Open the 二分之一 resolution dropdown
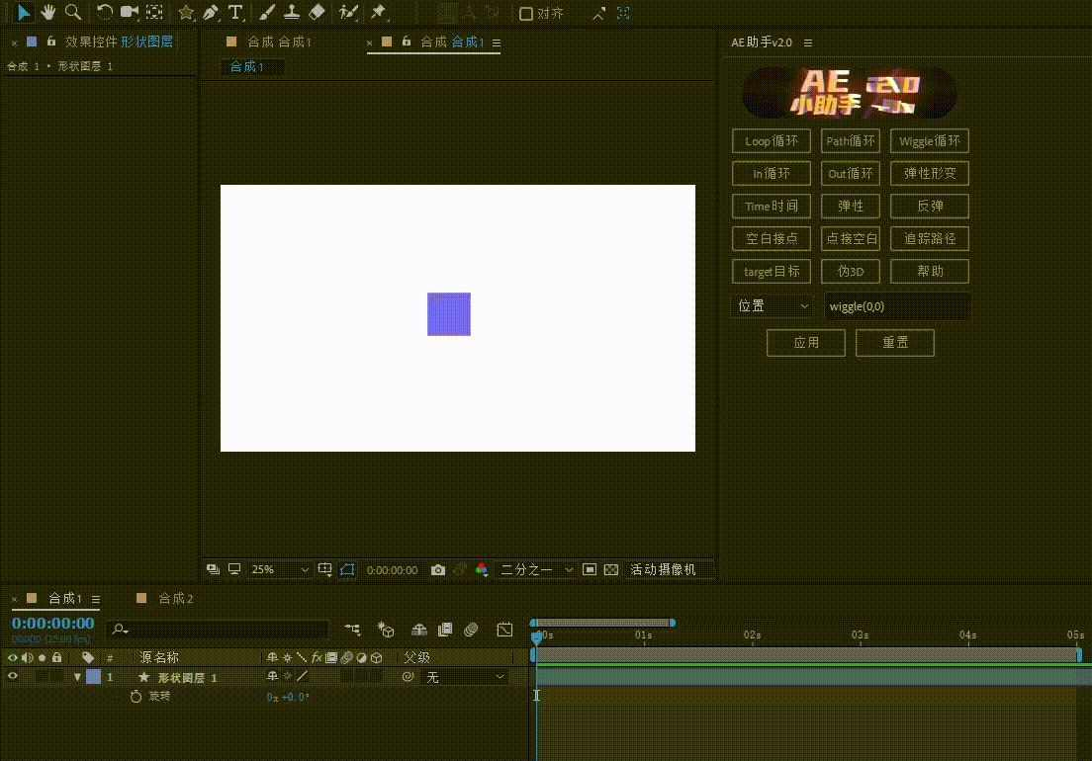The image size is (1092, 761). [x=536, y=569]
